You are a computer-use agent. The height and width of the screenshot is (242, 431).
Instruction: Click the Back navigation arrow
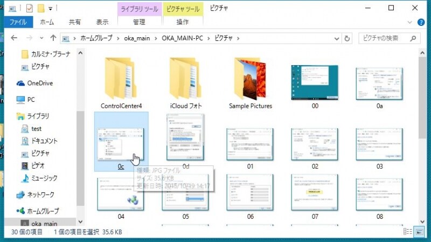tap(13, 38)
